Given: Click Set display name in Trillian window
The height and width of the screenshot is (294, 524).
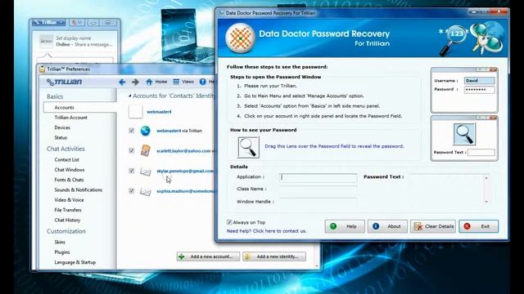Looking at the screenshot, I should pyautogui.click(x=73, y=38).
